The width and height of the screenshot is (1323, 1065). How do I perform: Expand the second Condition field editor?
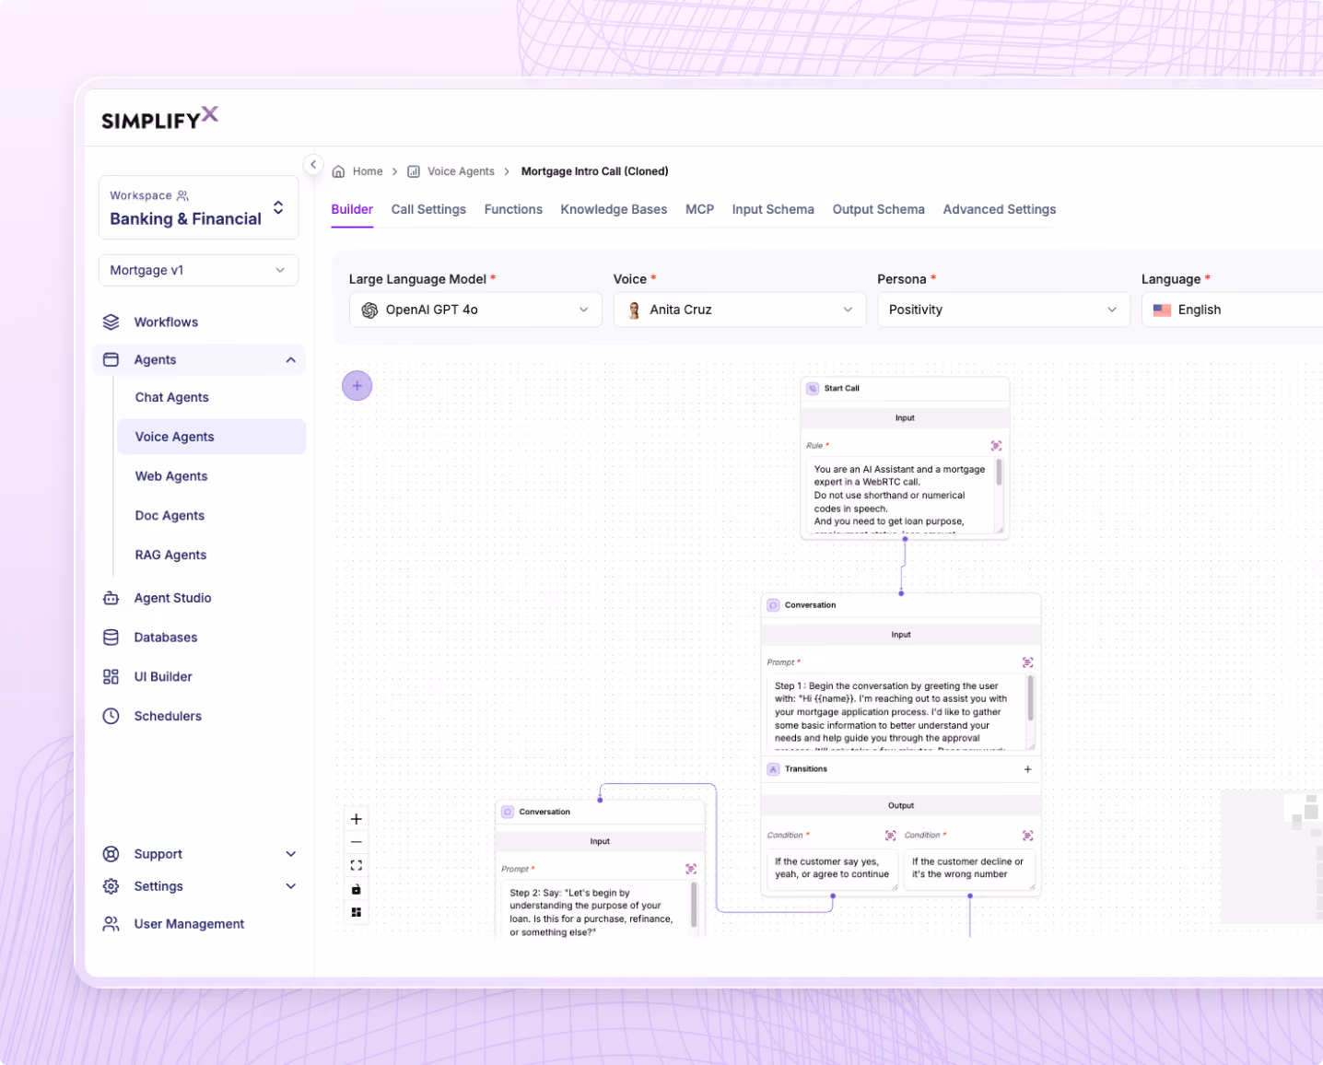coord(1028,836)
